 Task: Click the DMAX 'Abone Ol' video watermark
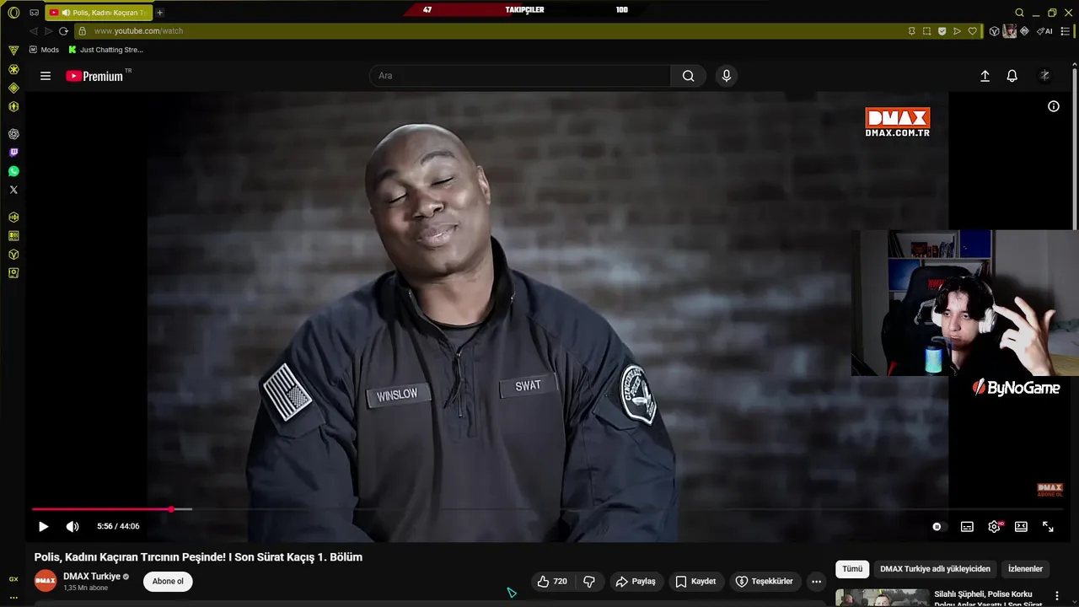pos(1049,490)
